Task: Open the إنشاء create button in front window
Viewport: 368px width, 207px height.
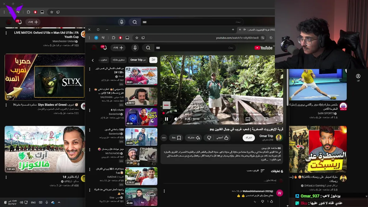Action: 118,48
